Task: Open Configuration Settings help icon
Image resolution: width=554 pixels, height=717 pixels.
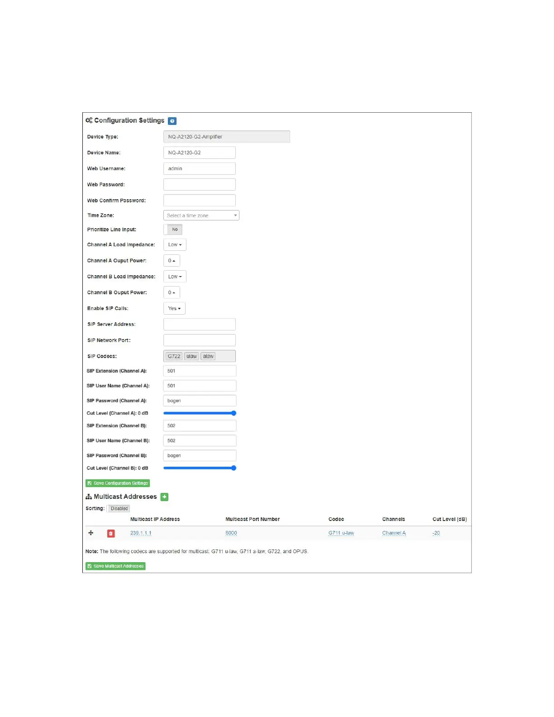Action: coord(172,121)
